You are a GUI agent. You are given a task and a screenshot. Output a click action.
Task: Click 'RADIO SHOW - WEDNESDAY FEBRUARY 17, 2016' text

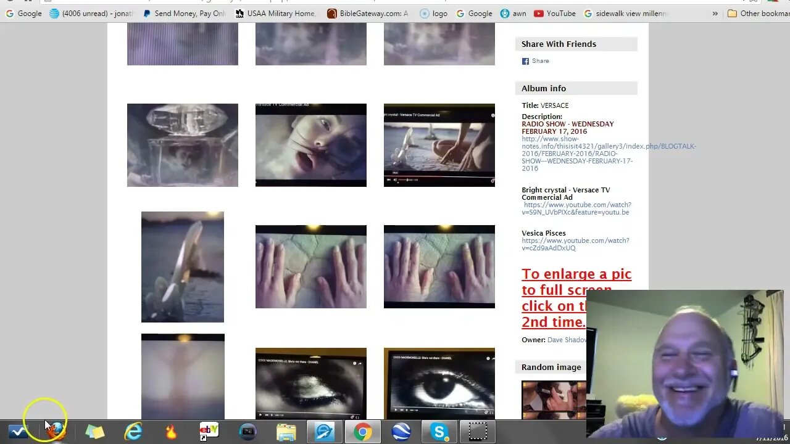coord(568,128)
